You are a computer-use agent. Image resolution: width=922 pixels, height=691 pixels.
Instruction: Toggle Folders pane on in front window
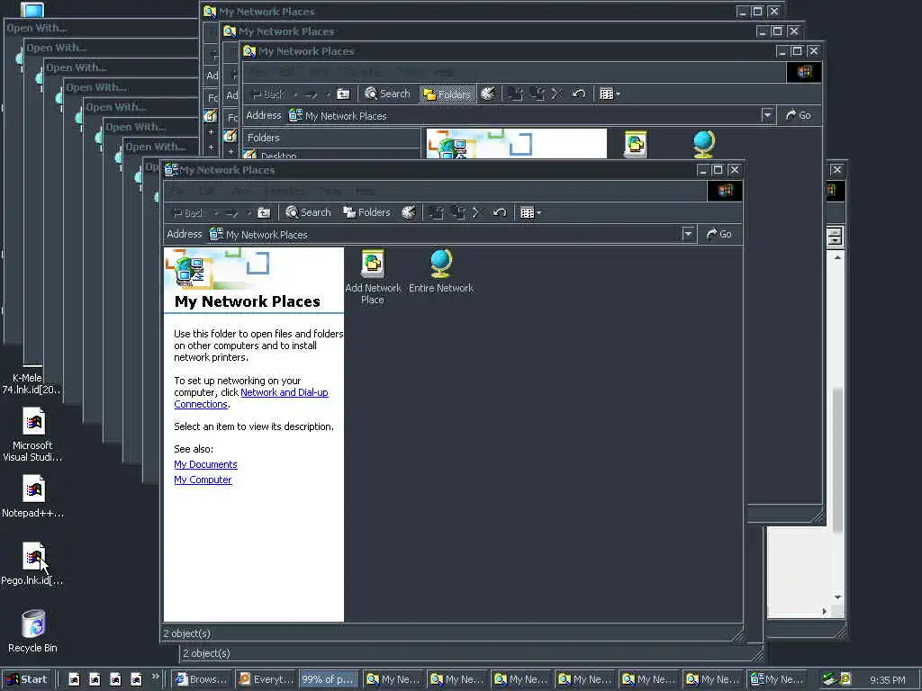tap(367, 212)
